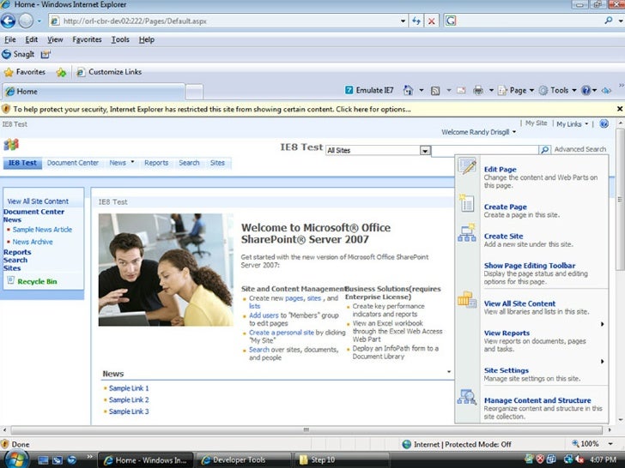Click the Print icon in IE toolbar

(478, 90)
